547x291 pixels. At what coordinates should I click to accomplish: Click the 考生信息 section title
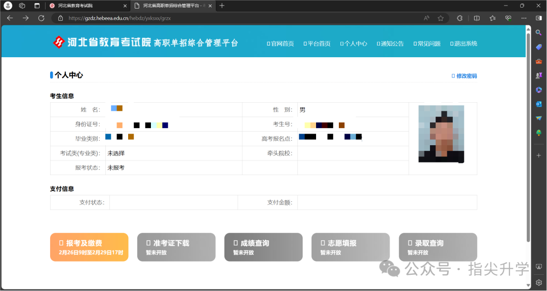coord(62,96)
